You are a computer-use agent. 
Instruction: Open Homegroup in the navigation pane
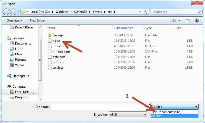(20, 76)
